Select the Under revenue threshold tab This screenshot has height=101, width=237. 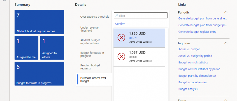coord(89,29)
